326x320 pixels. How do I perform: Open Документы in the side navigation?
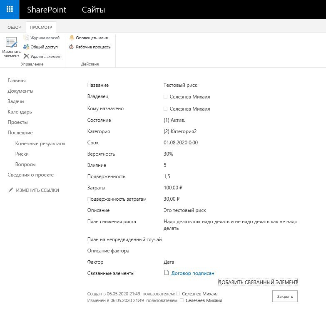point(20,91)
